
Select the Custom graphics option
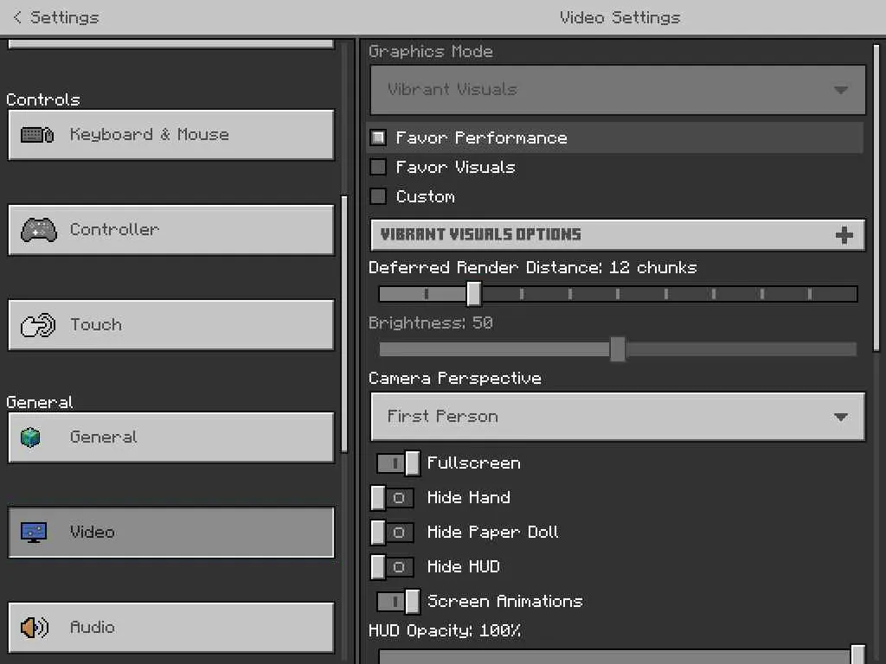click(x=378, y=196)
